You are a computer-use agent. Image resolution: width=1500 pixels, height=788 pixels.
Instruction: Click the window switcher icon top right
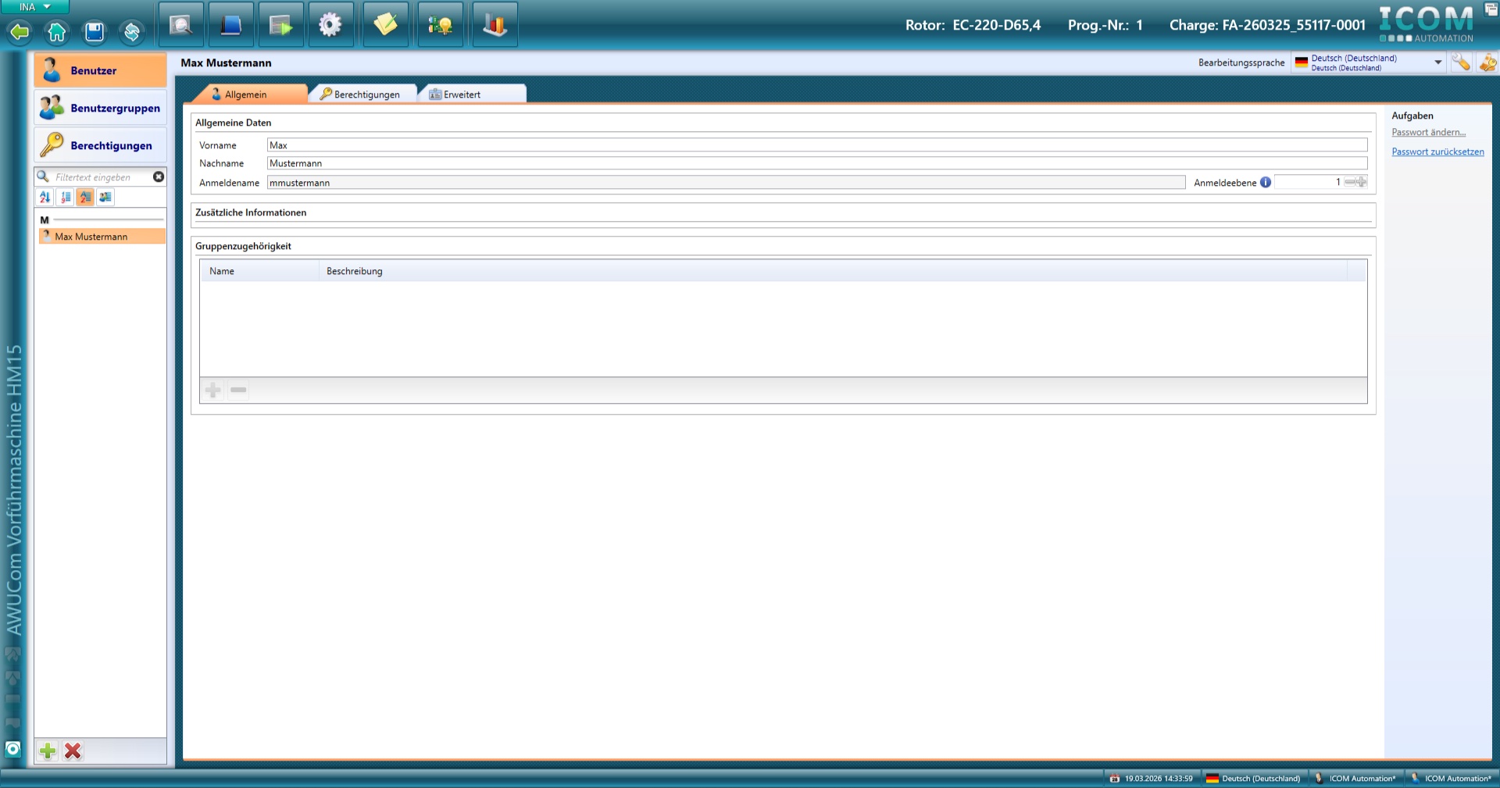[x=1491, y=9]
